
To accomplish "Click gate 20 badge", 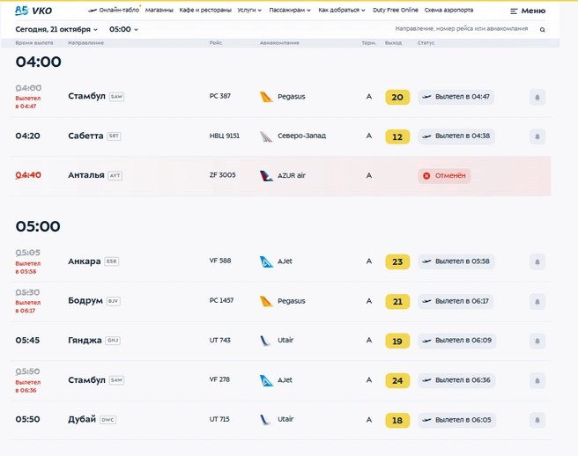I will [x=397, y=97].
